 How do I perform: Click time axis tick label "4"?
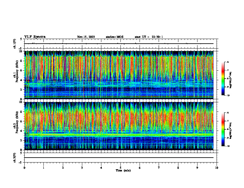point(101,168)
